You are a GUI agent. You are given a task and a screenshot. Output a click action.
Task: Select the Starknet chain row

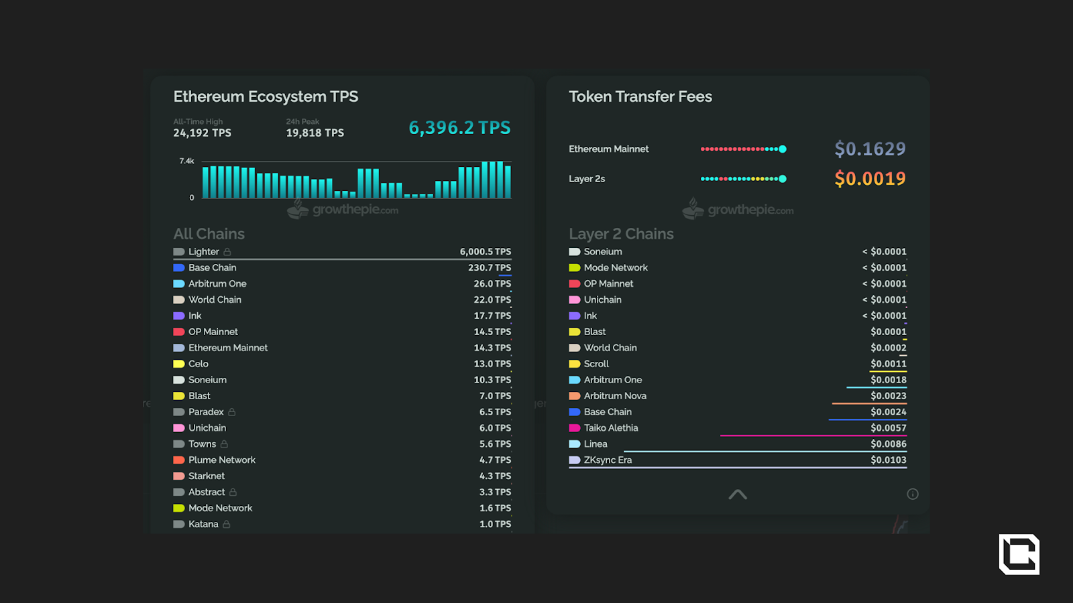(343, 476)
